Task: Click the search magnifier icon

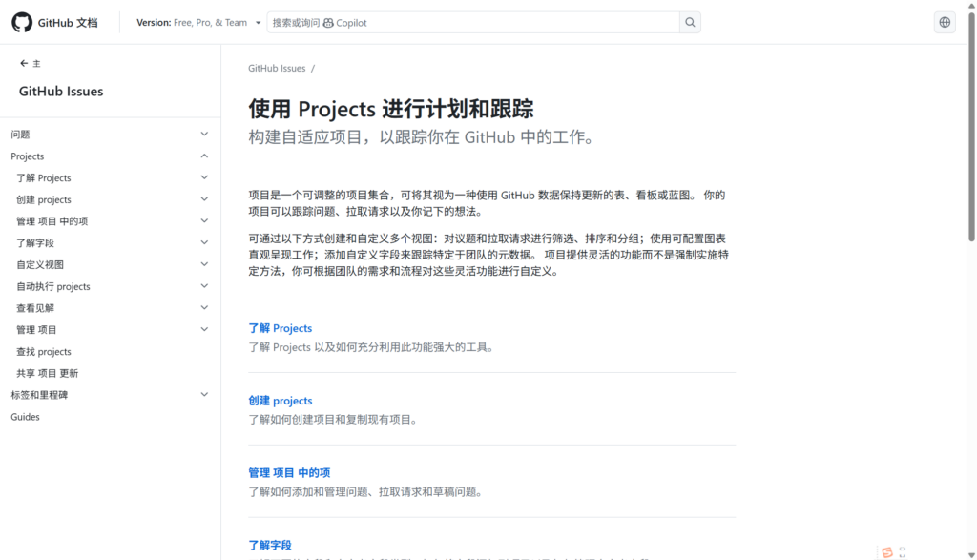Action: click(690, 22)
